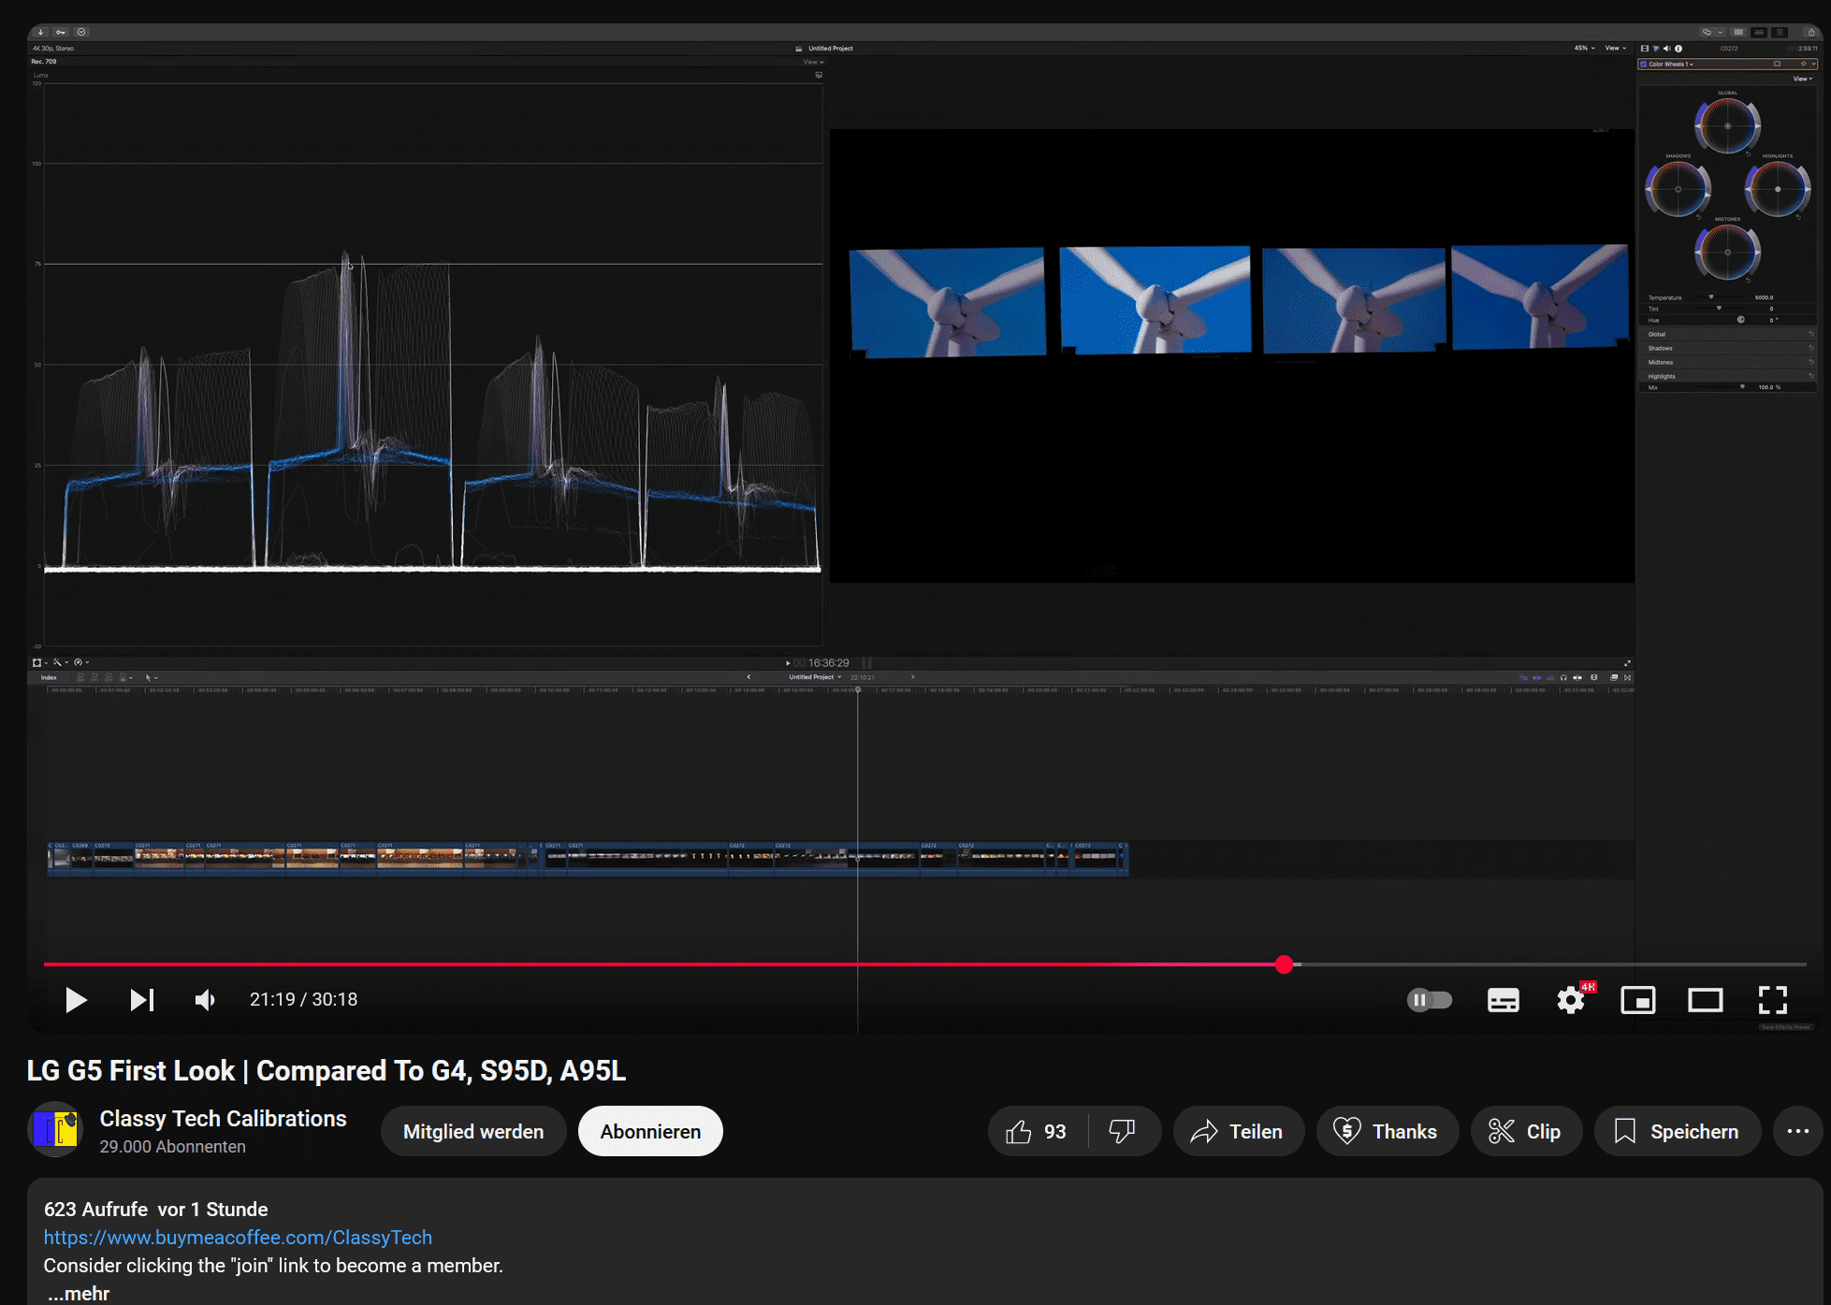
Task: Save the video with Speichern
Action: coord(1677,1132)
